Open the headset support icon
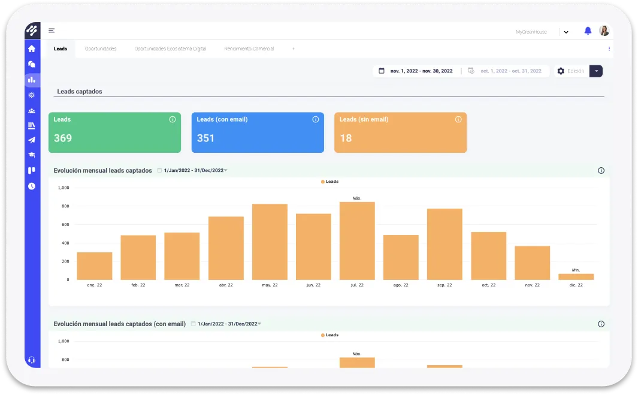The height and width of the screenshot is (395, 638). [x=32, y=360]
